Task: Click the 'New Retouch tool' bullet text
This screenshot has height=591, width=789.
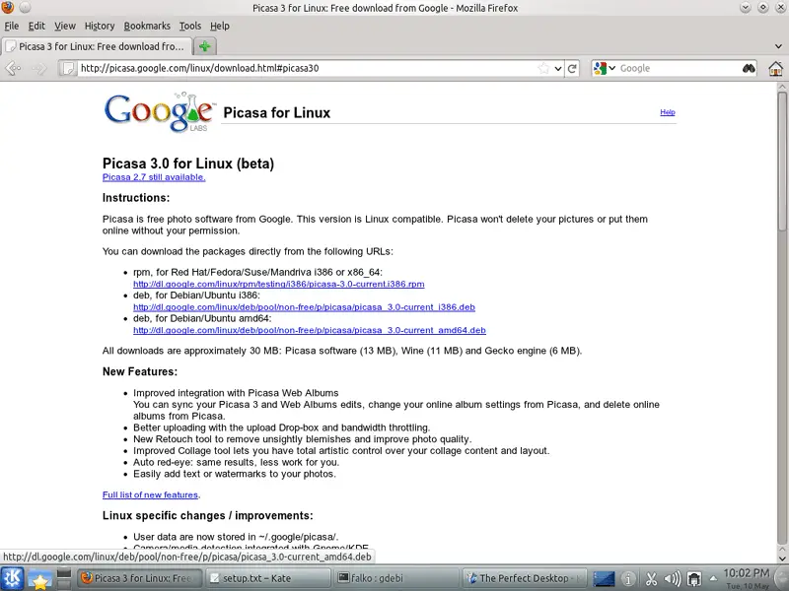Action: pyautogui.click(x=303, y=439)
